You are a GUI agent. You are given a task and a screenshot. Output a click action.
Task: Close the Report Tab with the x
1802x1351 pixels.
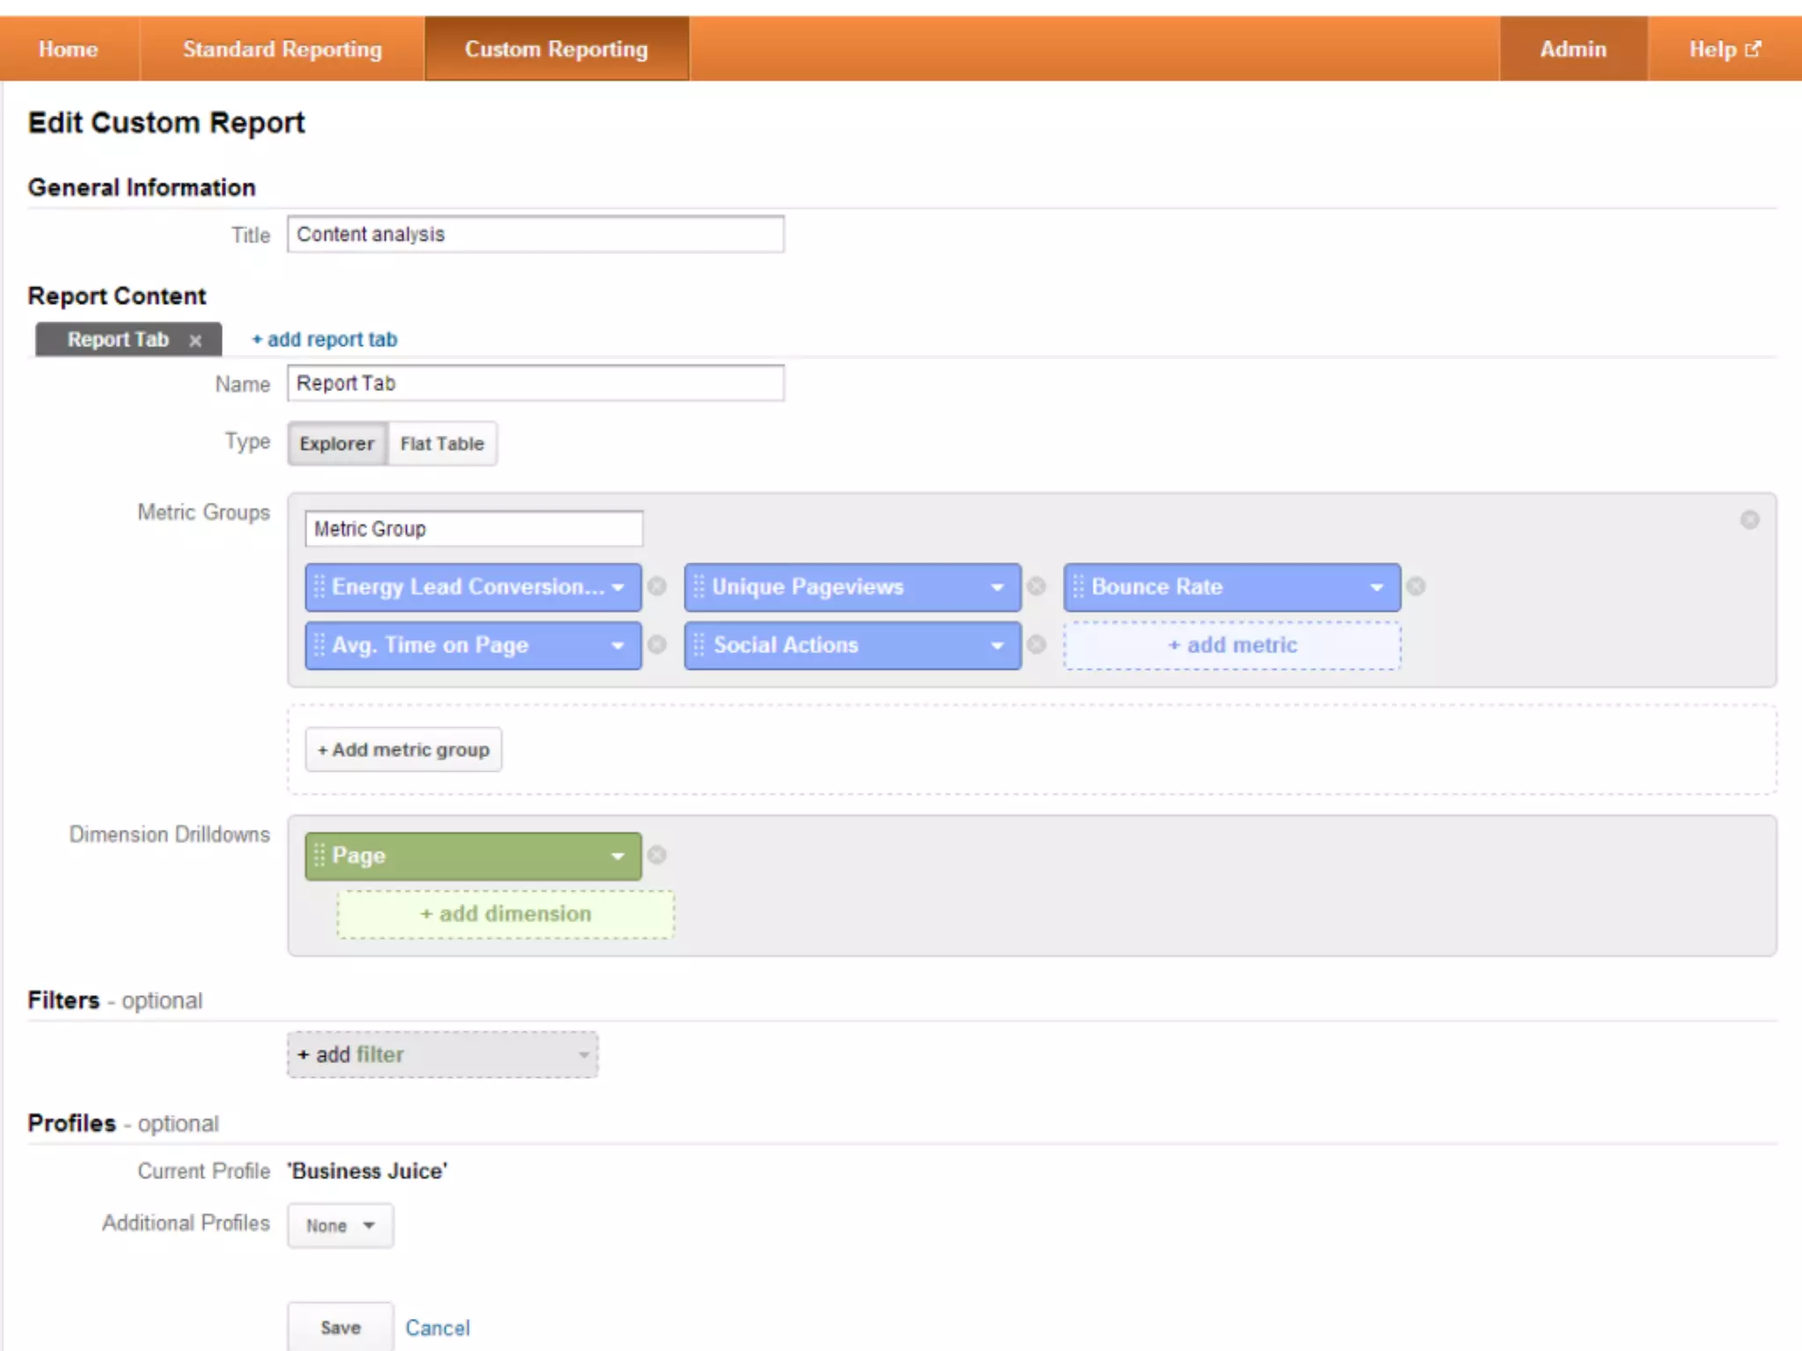pos(195,340)
